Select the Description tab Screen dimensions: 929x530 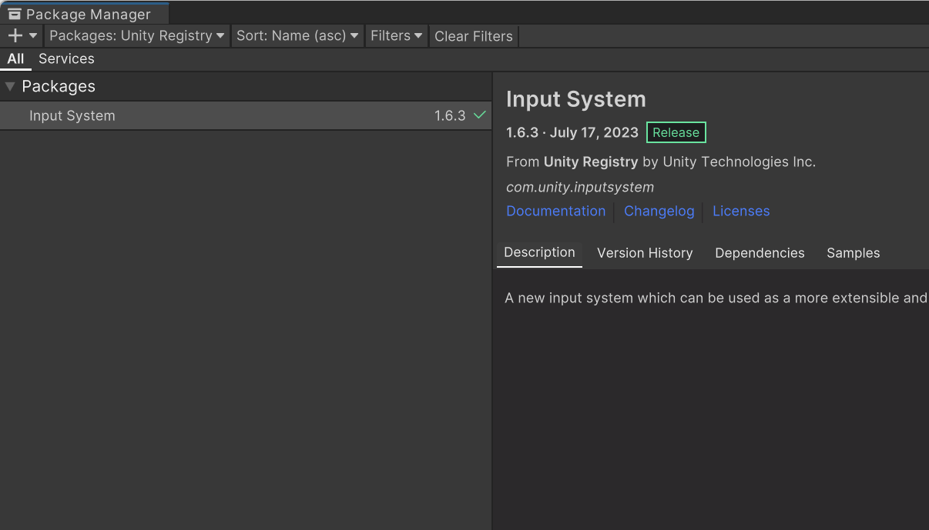(539, 252)
